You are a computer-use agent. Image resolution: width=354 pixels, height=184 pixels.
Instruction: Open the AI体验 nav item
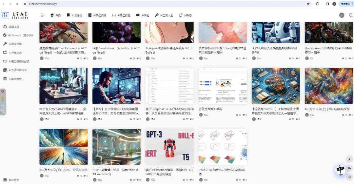(x=143, y=15)
